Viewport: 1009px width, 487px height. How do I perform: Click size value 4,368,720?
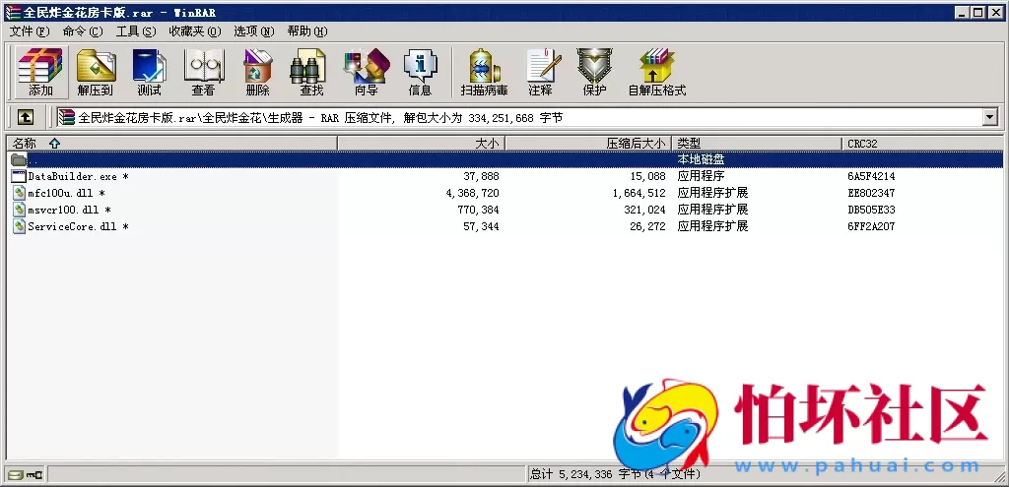[x=472, y=193]
